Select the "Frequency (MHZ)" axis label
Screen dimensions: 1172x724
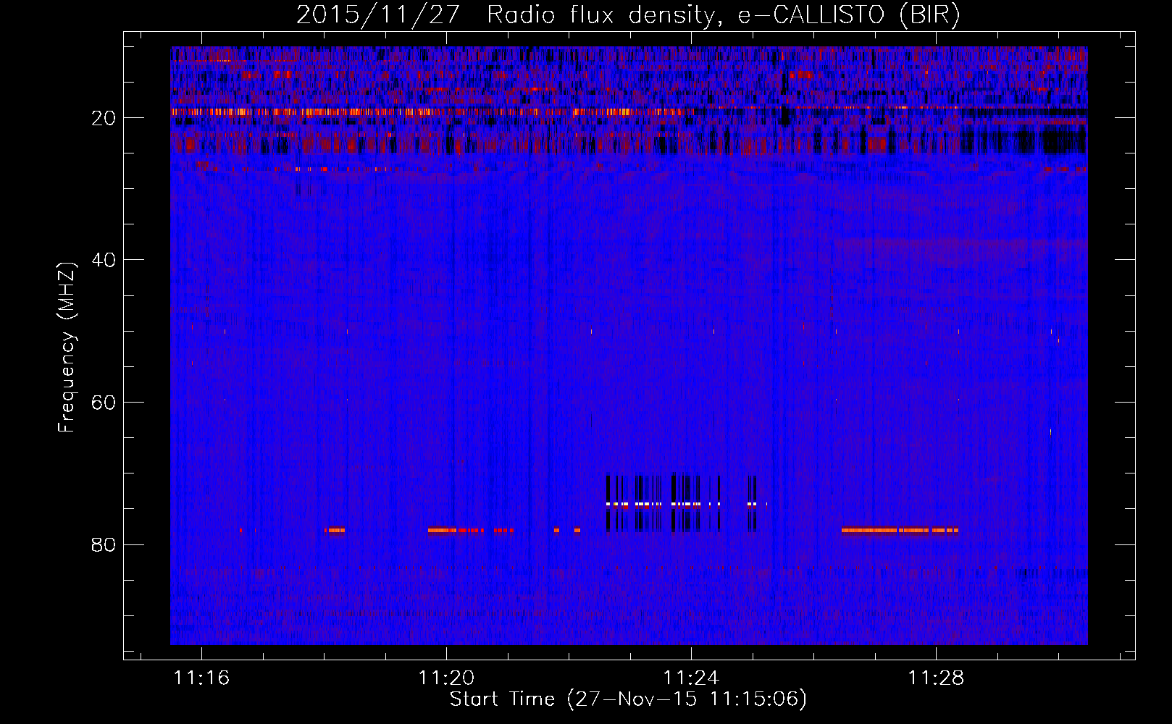67,348
